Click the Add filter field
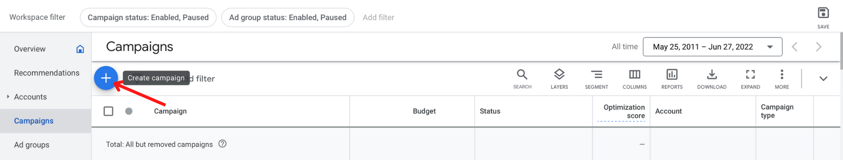843x160 pixels. [378, 18]
